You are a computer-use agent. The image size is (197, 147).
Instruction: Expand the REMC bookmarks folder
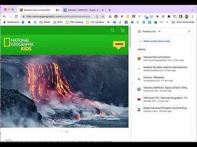tap(45, 22)
